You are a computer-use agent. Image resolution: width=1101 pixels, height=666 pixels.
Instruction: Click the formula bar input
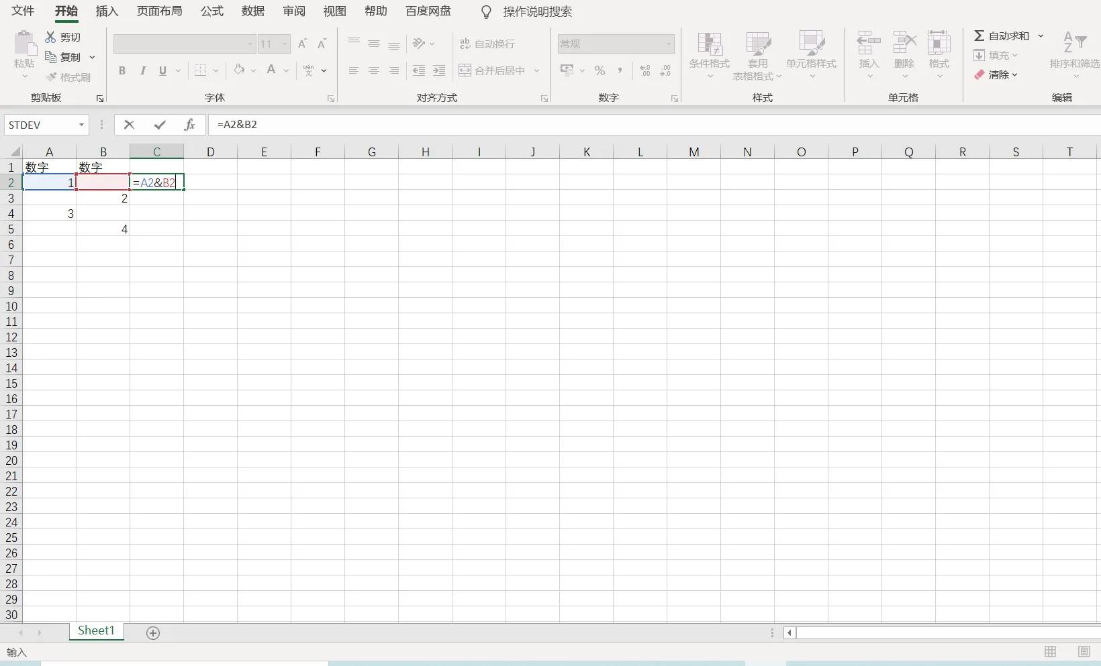655,125
